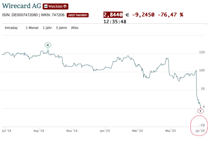Screen dimensions: 208x141
Task: Click the green H high marker
Action: click(48, 45)
